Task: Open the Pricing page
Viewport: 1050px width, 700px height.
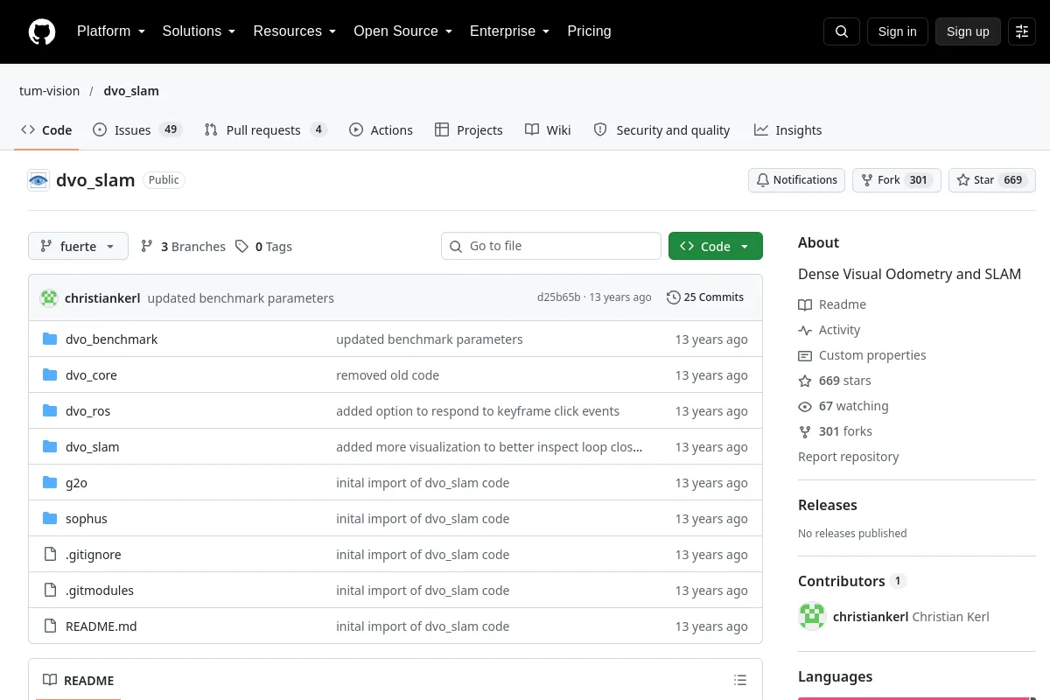Action: coord(589,31)
